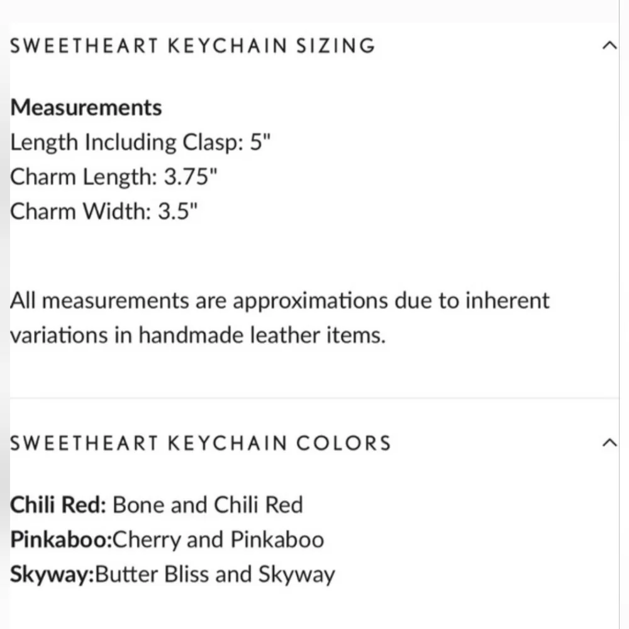
Task: Click the measurements approximations note
Action: click(x=280, y=301)
